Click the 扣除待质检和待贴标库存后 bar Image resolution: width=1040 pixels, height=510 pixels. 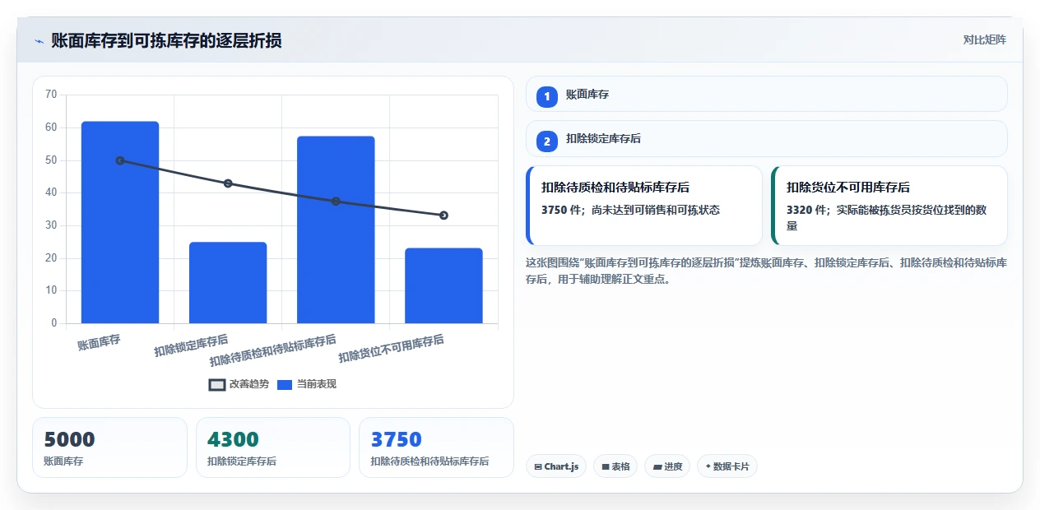[336, 229]
